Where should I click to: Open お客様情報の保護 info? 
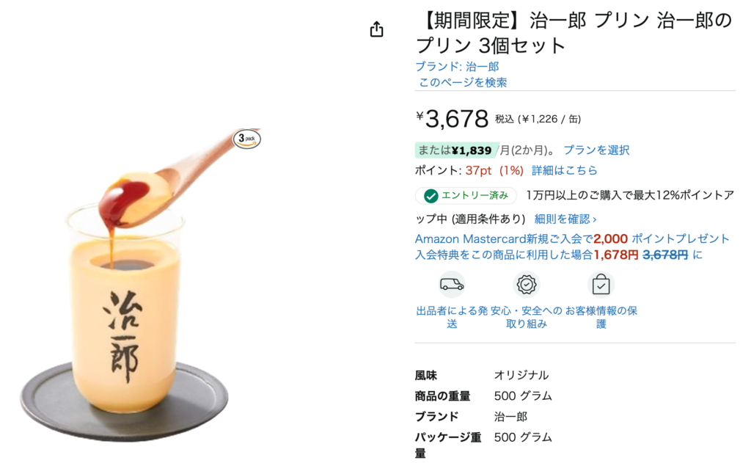click(x=601, y=317)
